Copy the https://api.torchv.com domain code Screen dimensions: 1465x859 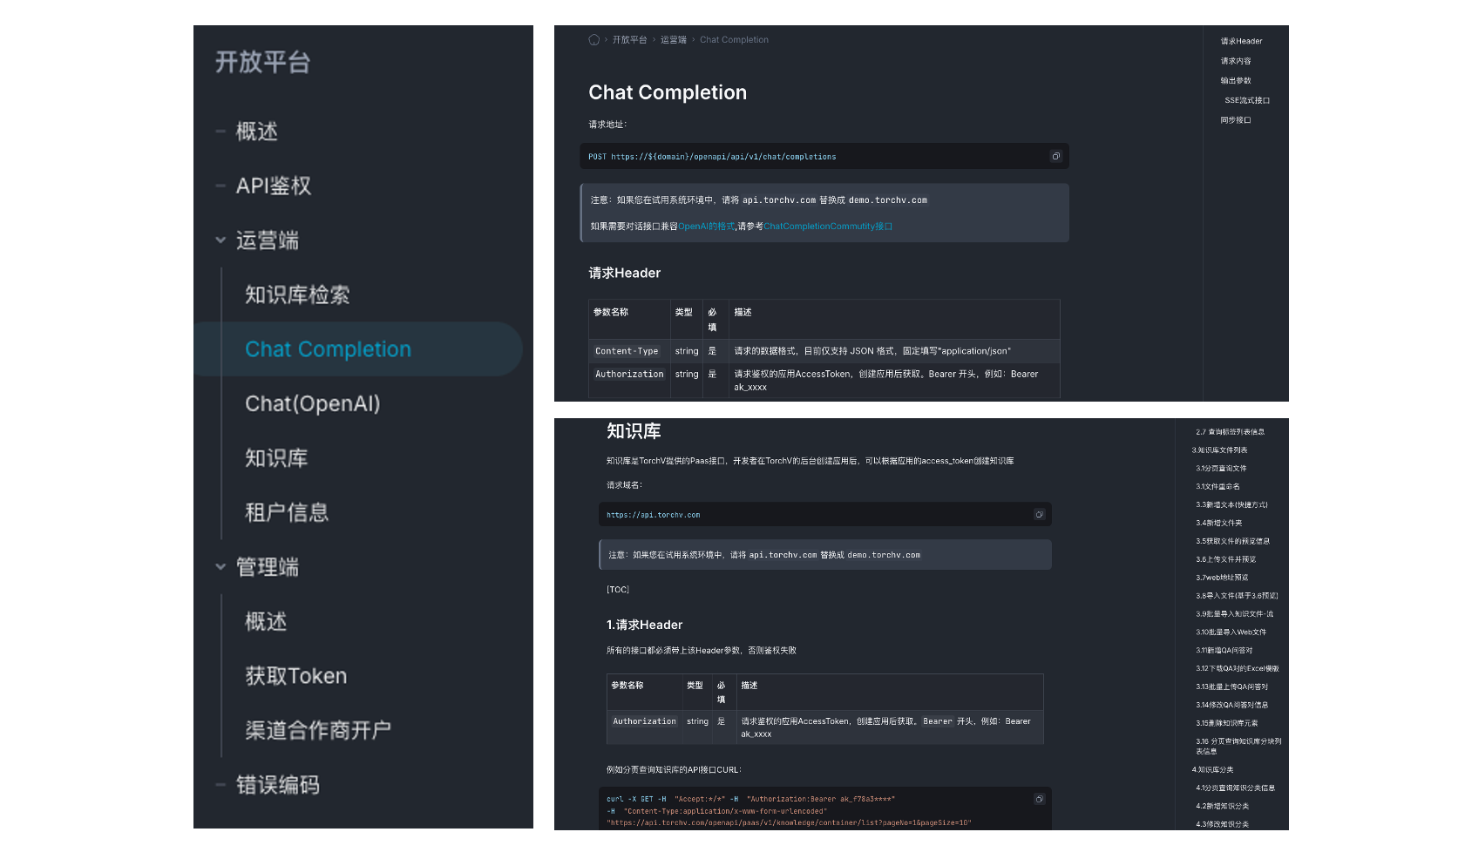point(1039,515)
